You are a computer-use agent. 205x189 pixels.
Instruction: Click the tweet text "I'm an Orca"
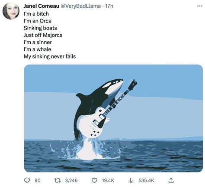point(38,21)
